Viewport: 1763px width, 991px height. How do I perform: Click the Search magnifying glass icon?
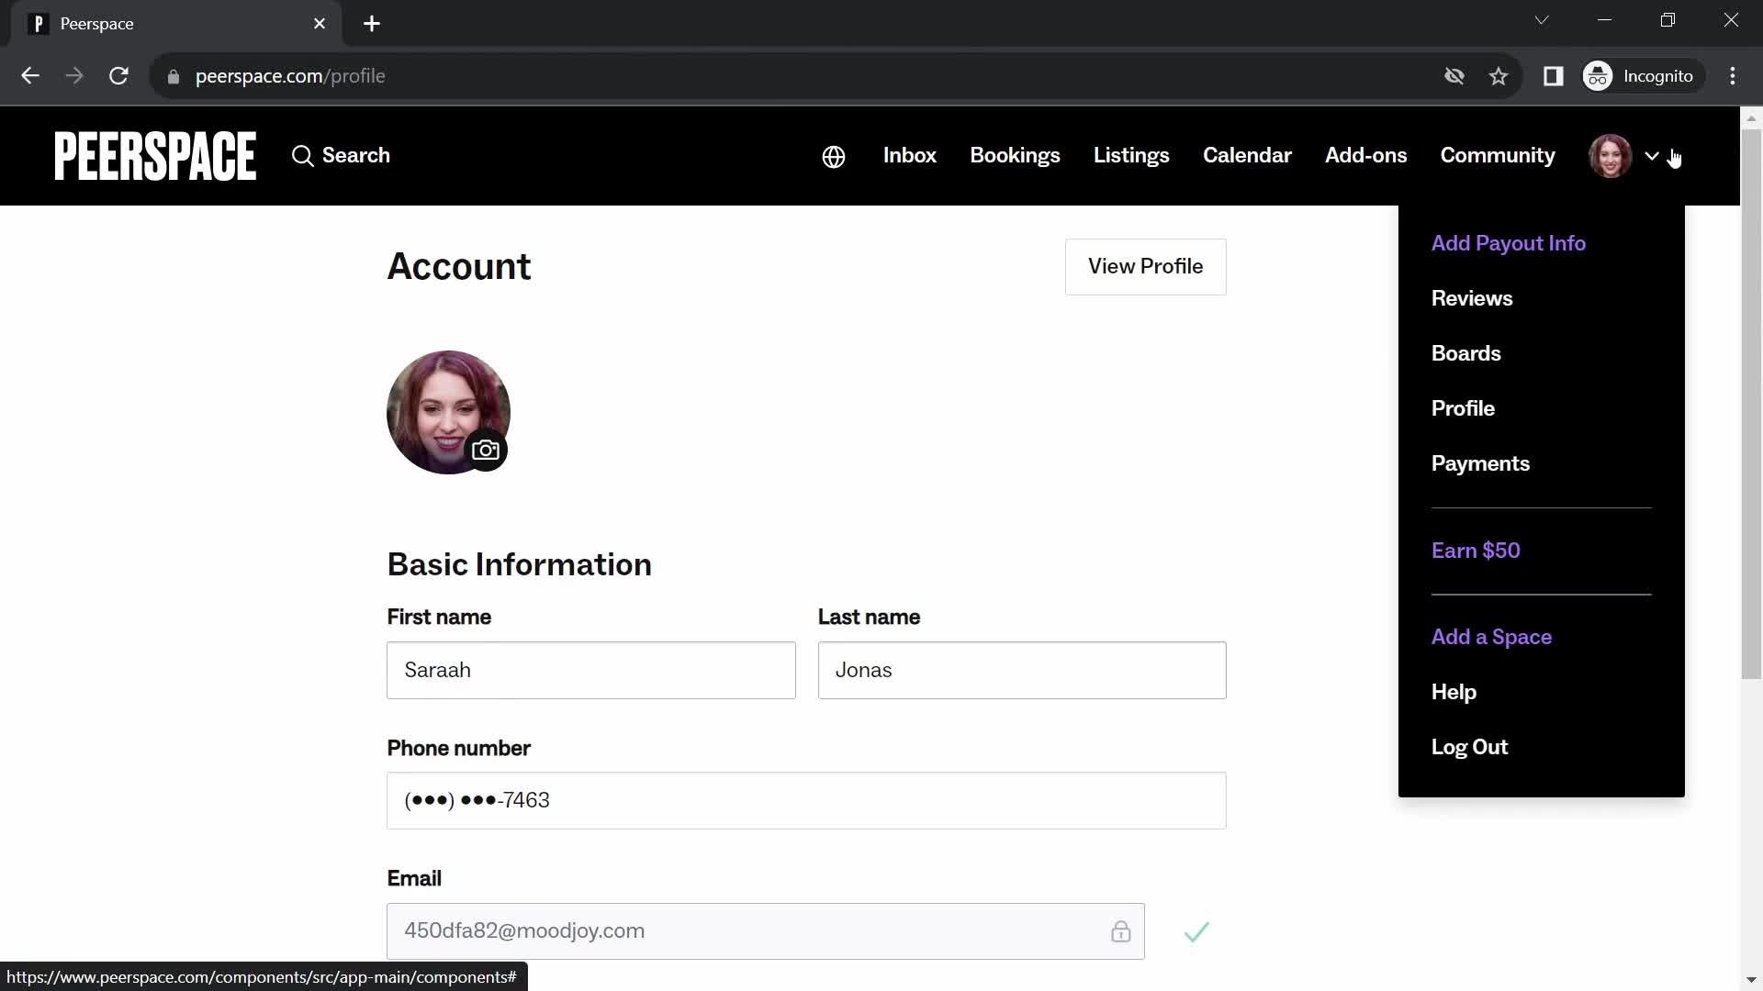303,155
